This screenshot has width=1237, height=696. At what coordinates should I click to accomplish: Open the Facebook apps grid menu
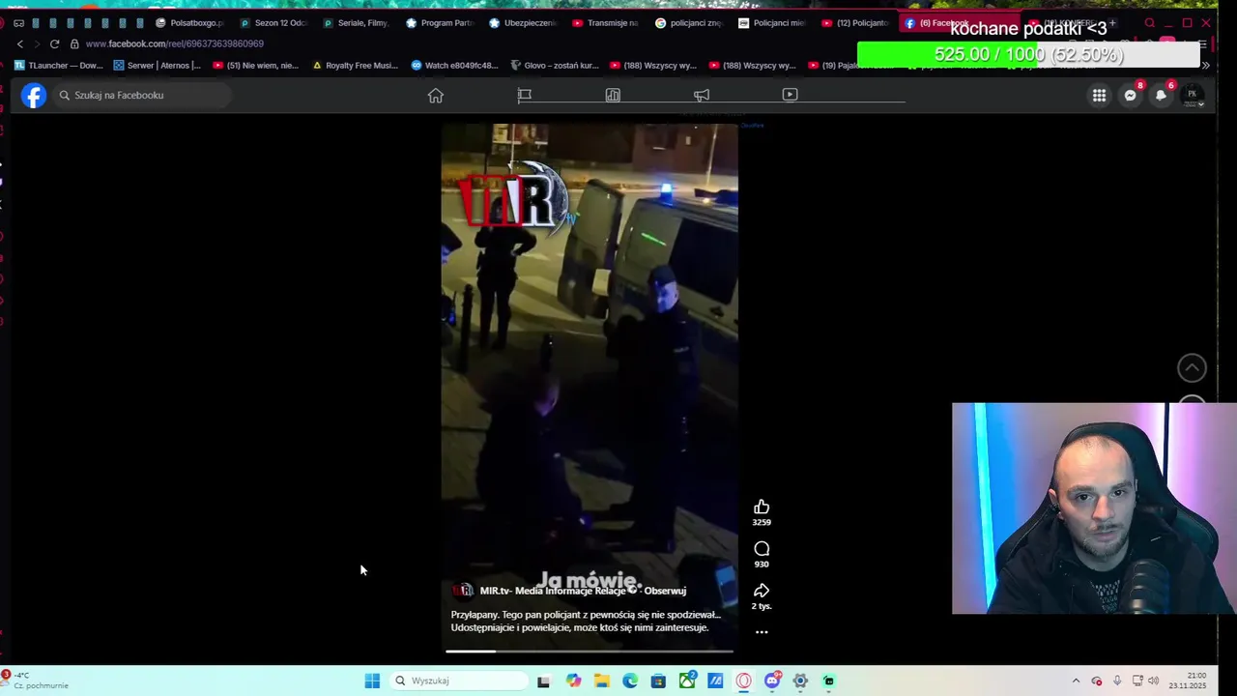1099,95
